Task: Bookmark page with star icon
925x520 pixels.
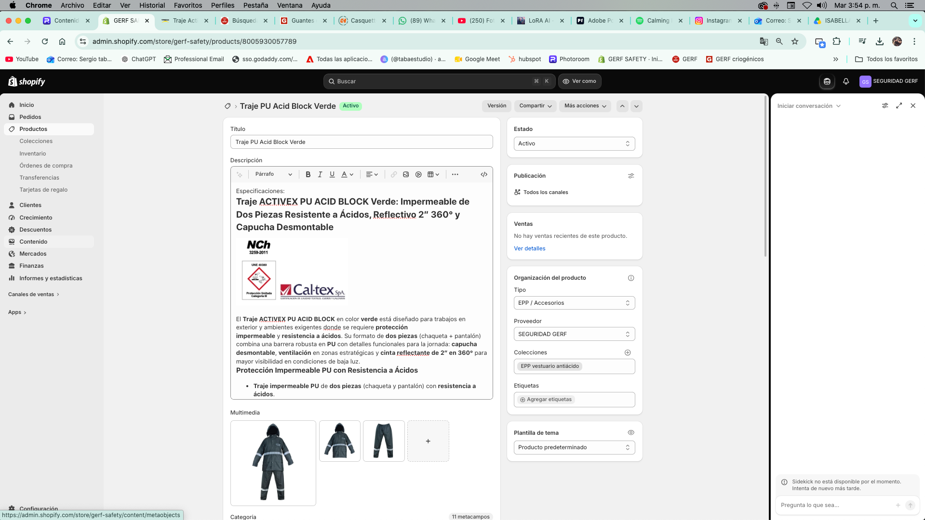Action: pyautogui.click(x=795, y=41)
